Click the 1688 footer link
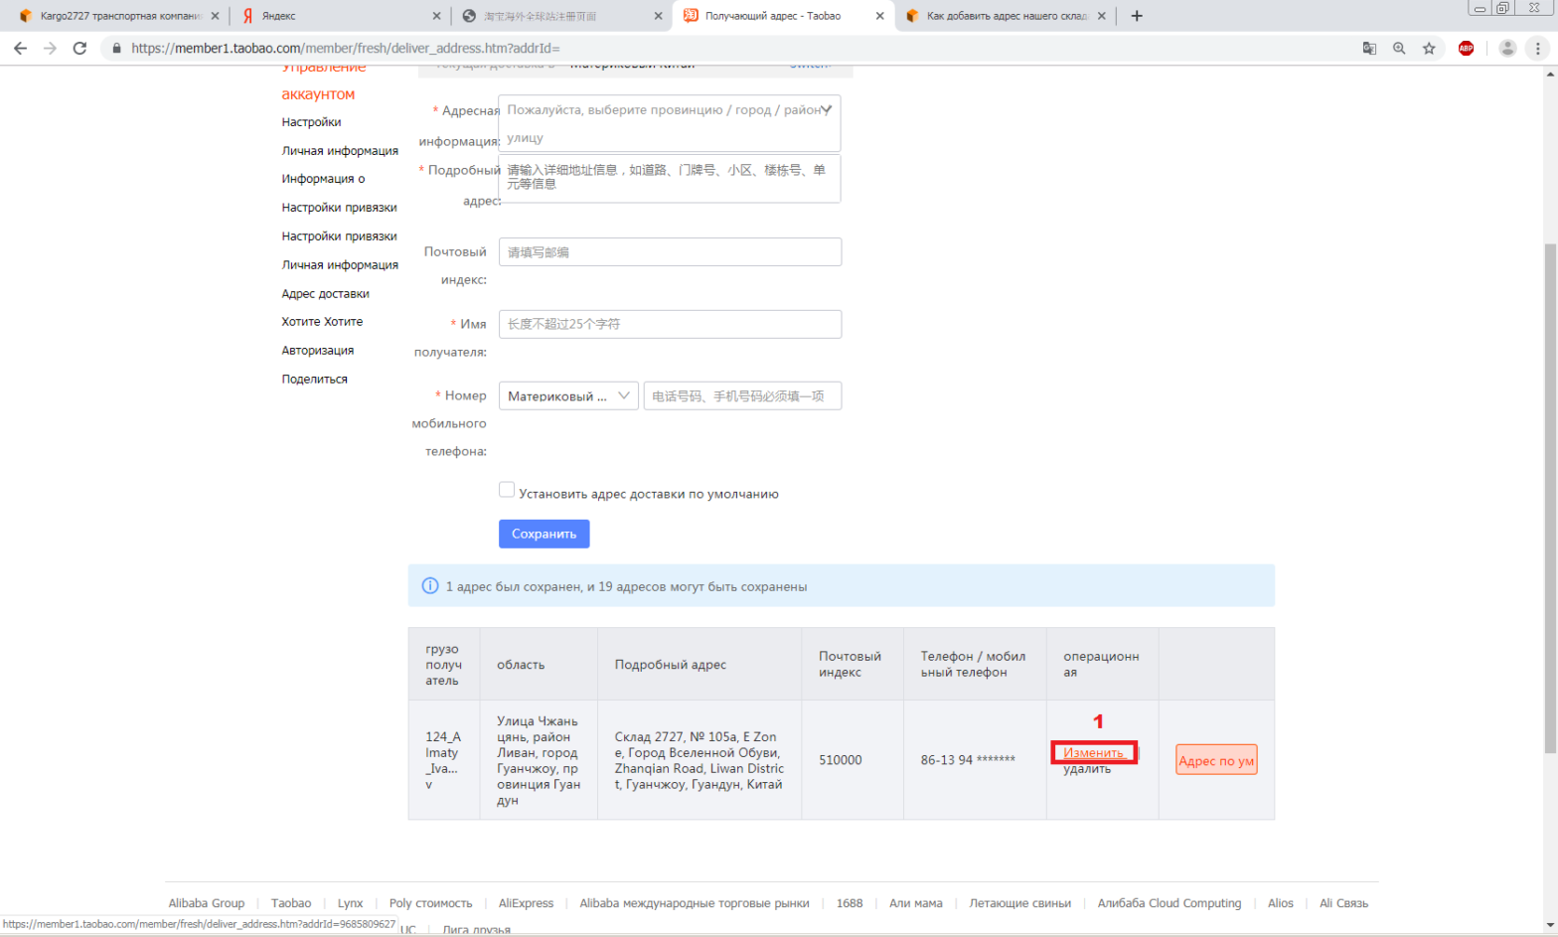This screenshot has width=1558, height=937. tap(850, 903)
